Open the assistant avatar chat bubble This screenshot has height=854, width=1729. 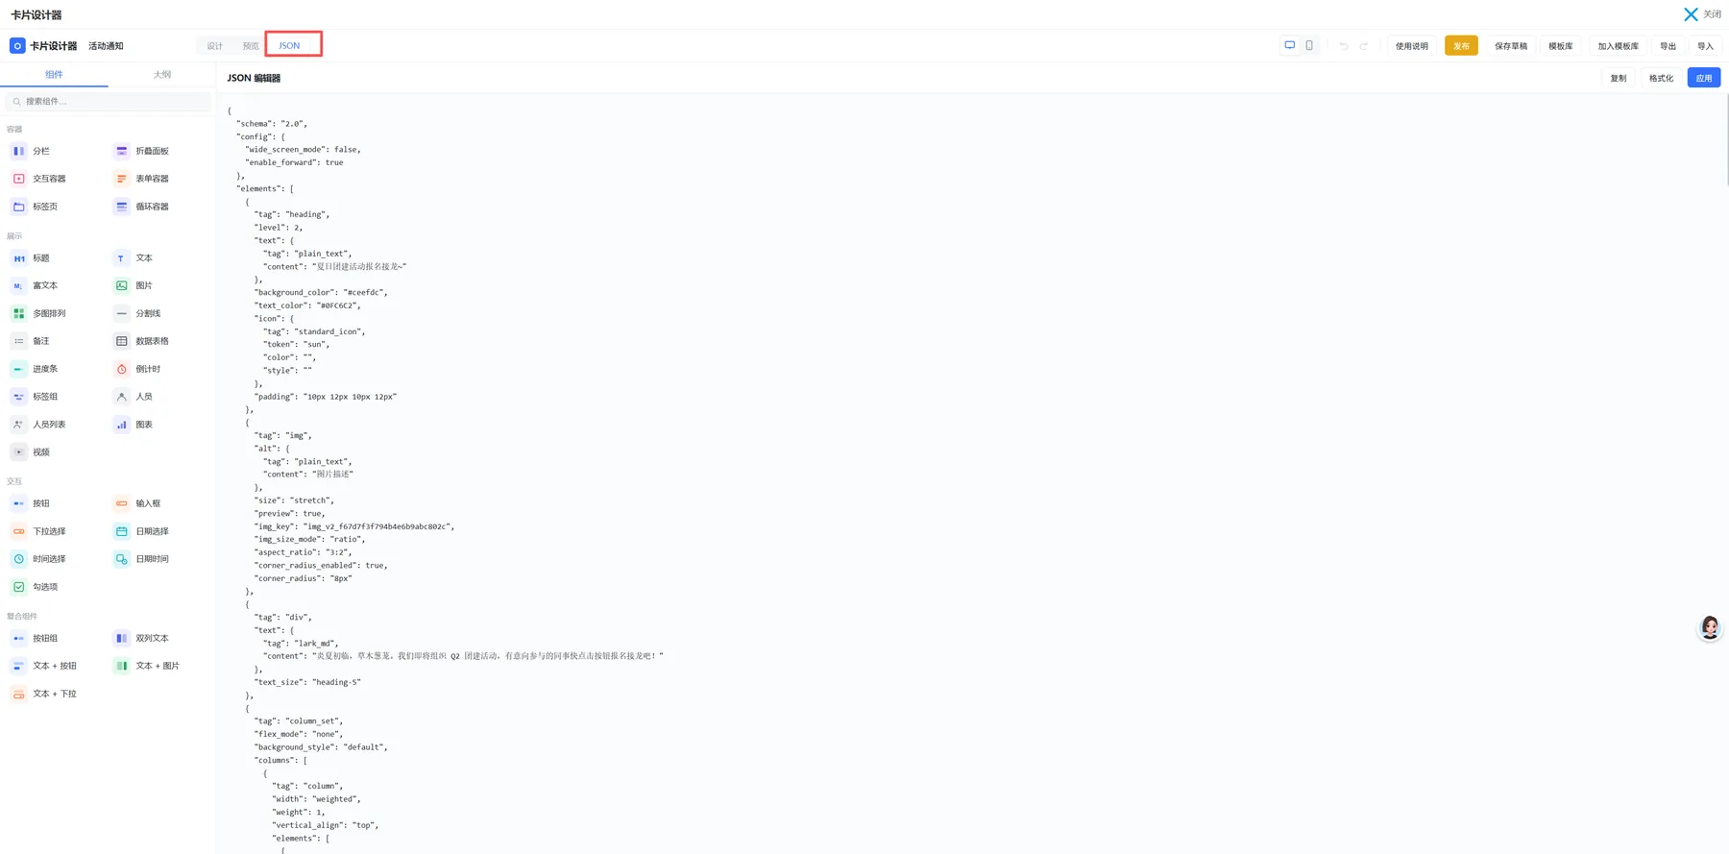point(1710,628)
